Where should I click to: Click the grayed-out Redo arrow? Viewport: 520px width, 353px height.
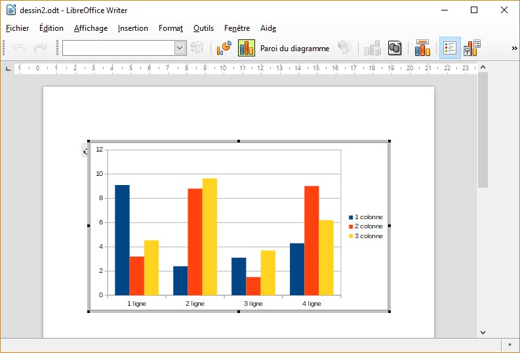(x=40, y=48)
